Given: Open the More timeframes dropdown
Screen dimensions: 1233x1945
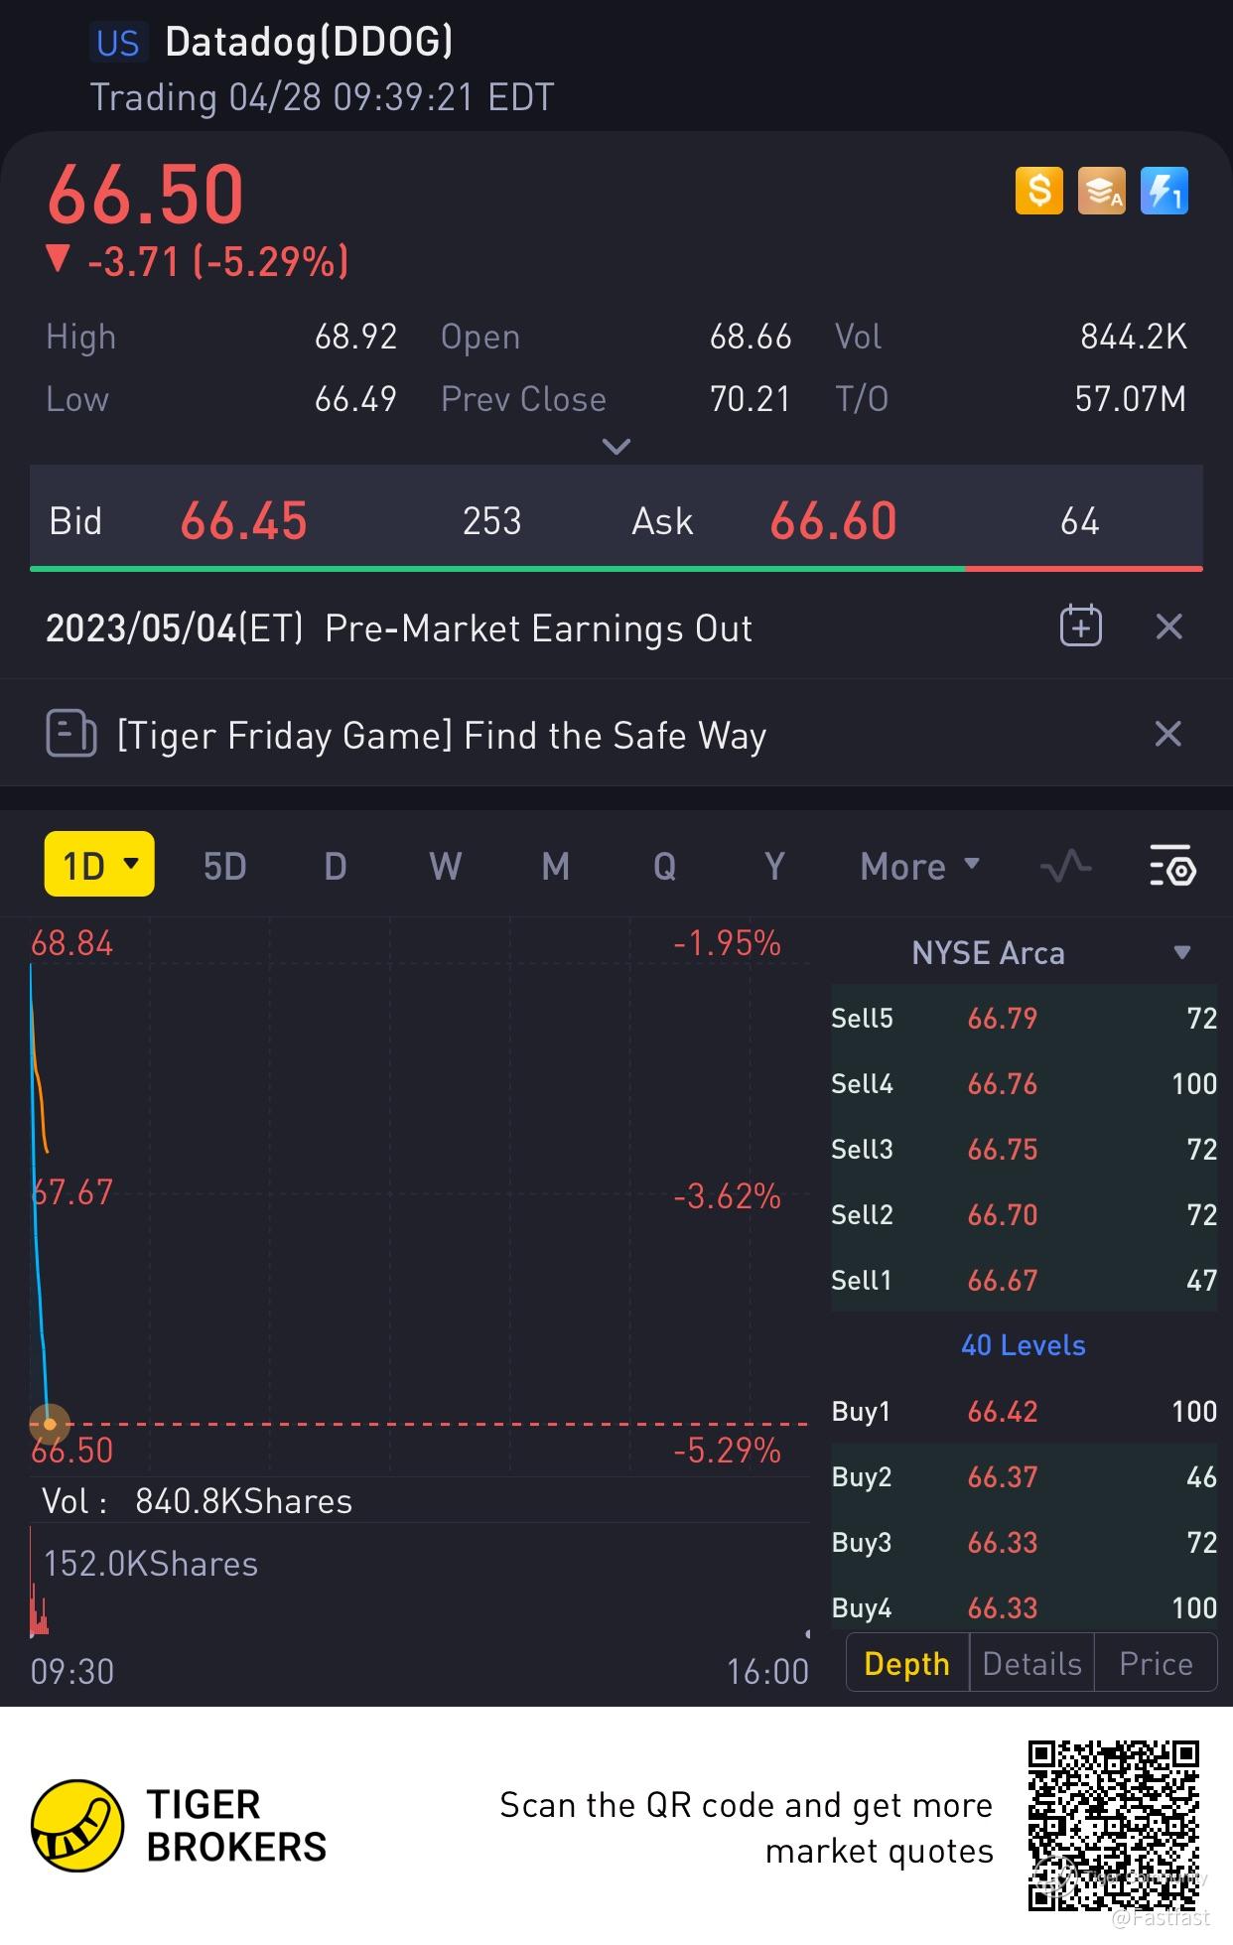Looking at the screenshot, I should (920, 867).
